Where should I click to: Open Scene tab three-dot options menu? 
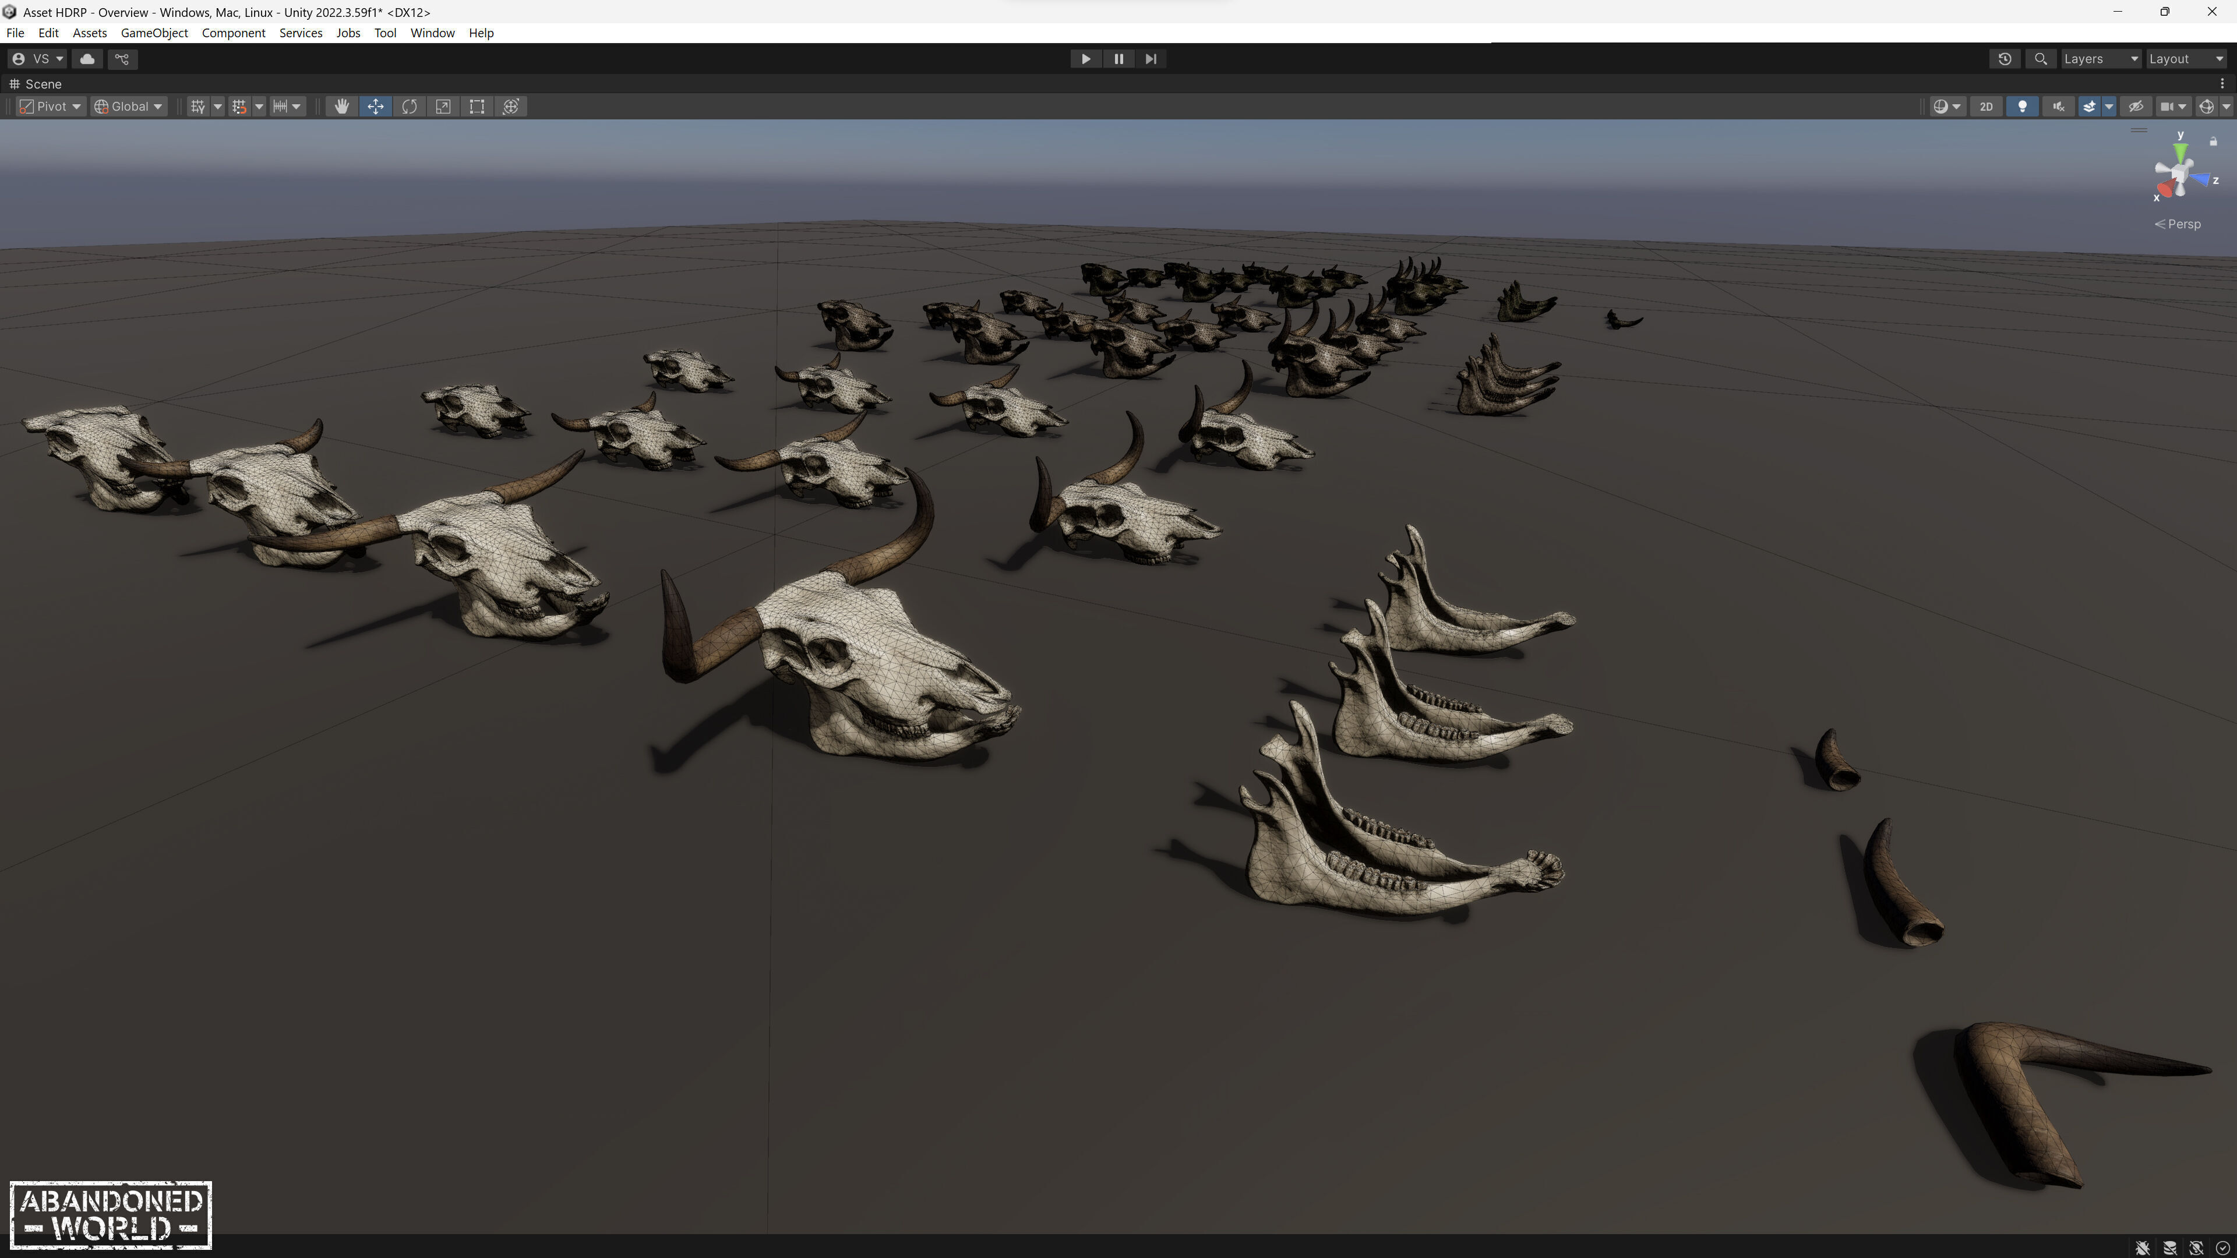pyautogui.click(x=2222, y=83)
